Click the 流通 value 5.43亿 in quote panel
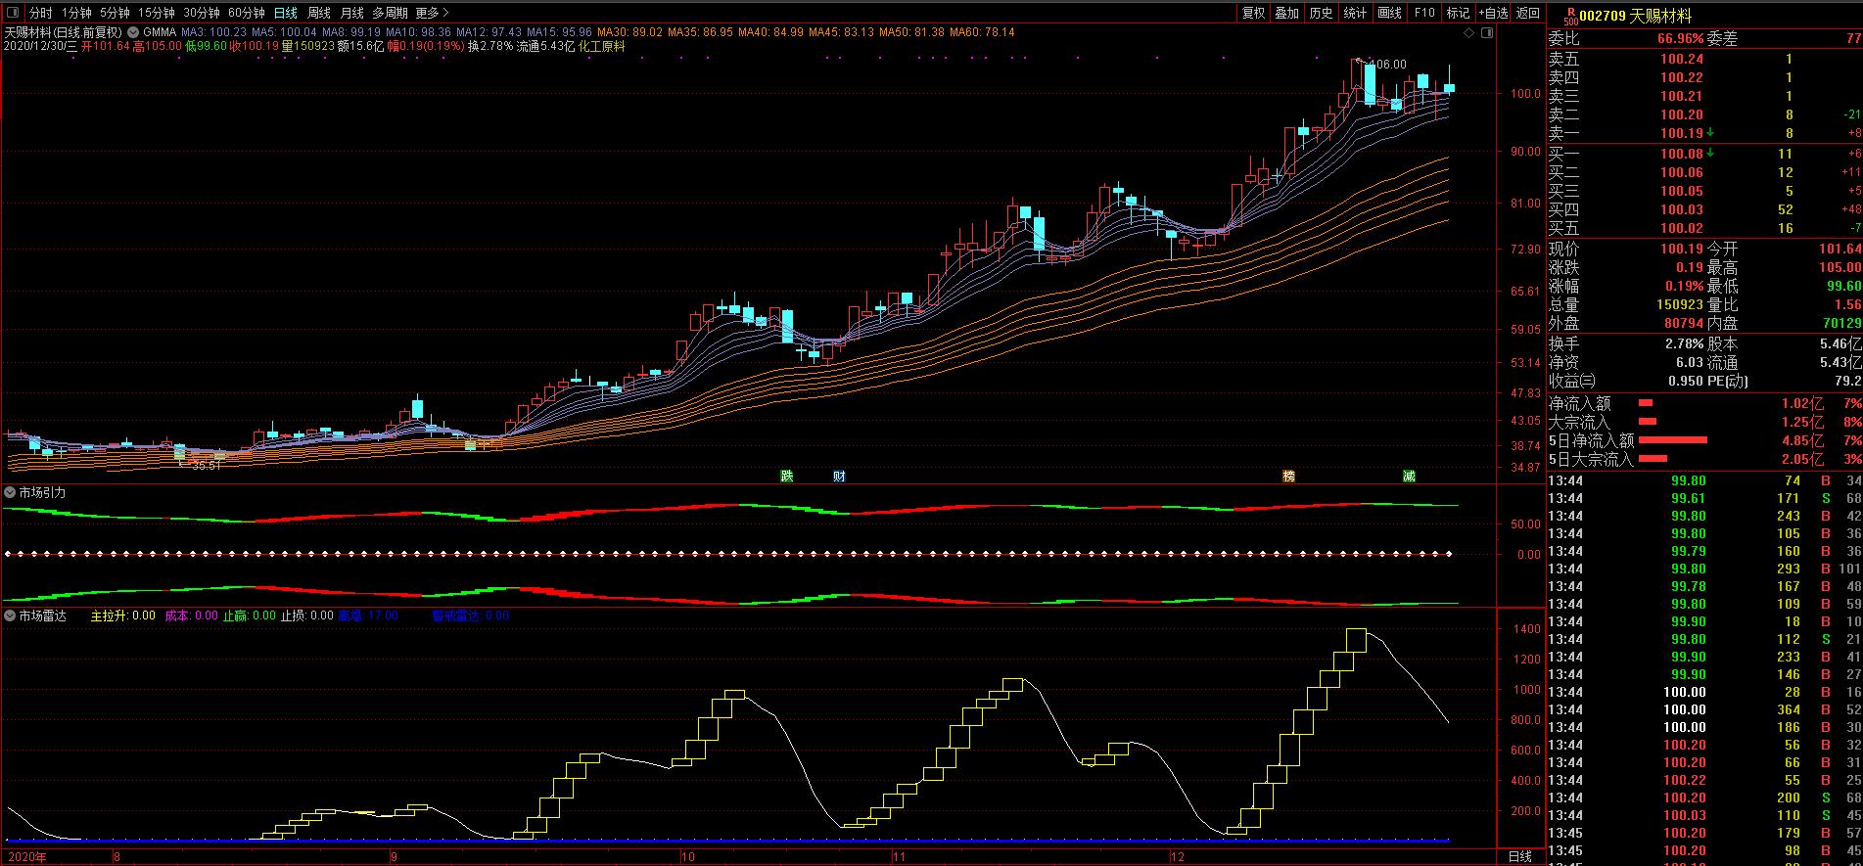The width and height of the screenshot is (1863, 866). click(1840, 362)
